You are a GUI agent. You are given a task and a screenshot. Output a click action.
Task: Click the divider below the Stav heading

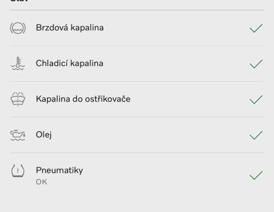[137, 10]
